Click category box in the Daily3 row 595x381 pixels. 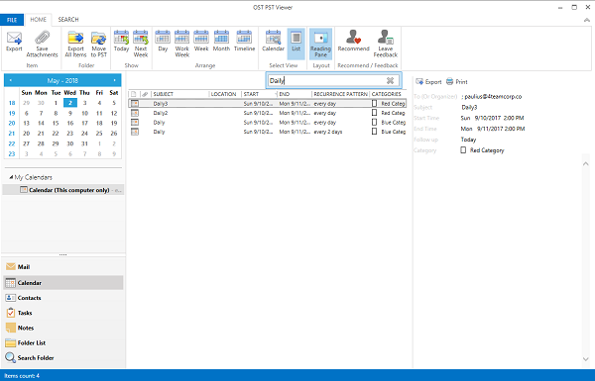(x=374, y=103)
